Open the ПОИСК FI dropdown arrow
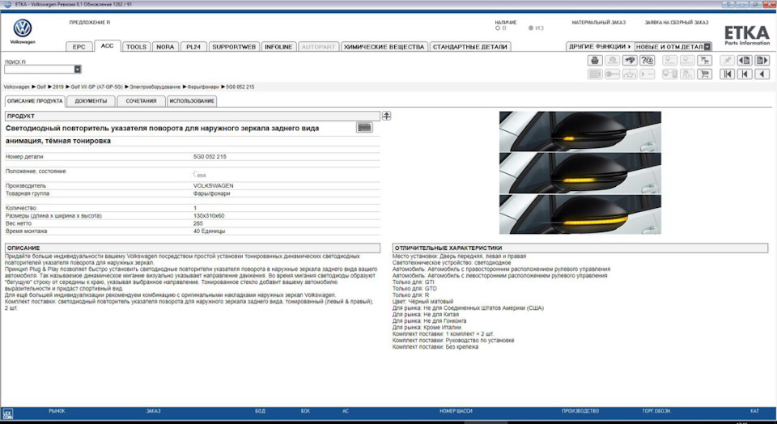 [x=78, y=70]
